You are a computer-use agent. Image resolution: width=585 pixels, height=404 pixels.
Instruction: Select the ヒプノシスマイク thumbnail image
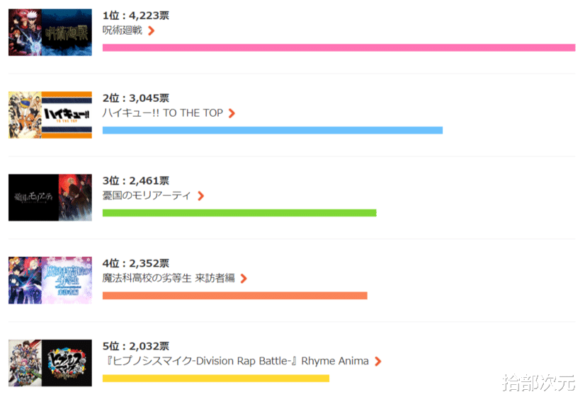(50, 363)
